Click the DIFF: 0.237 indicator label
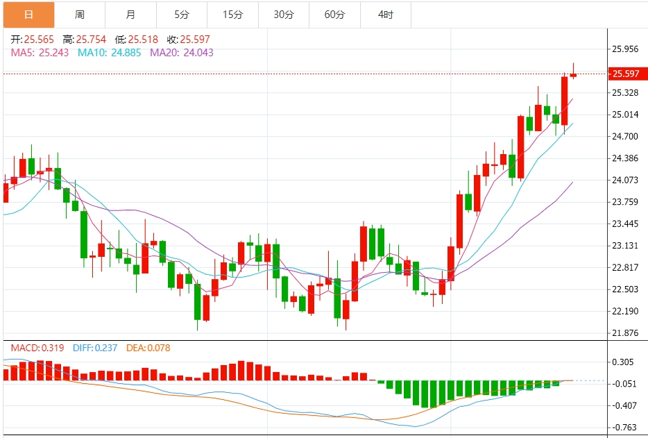648x438 pixels. [x=95, y=348]
